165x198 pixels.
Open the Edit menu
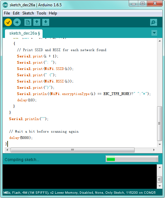(x=16, y=13)
